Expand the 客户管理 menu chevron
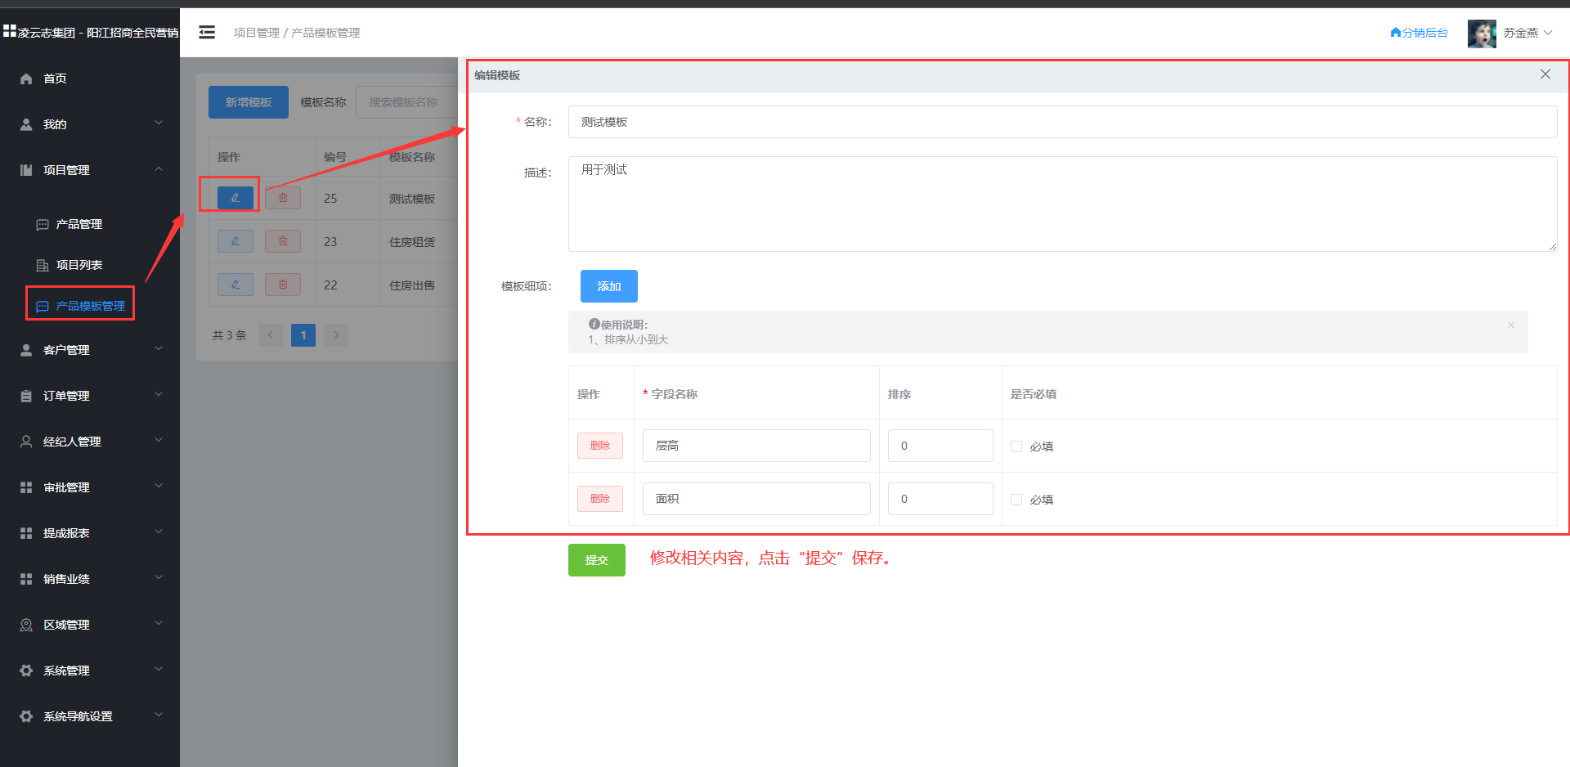The image size is (1570, 767). click(x=159, y=349)
